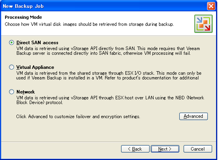Screen dimensions: 218x160
Task: Click the Veeam backup job icon in header
Action: click(x=204, y=24)
